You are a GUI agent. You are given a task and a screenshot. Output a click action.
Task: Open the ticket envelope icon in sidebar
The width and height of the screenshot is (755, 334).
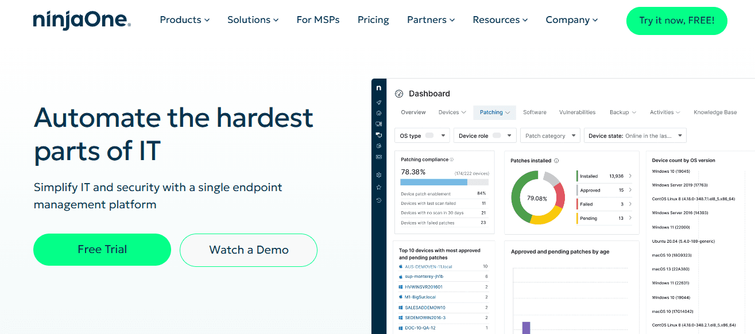point(379,157)
